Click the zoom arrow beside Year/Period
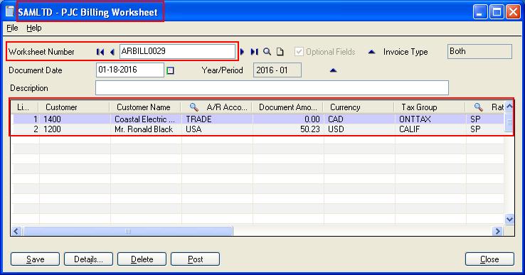Screen dimensions: 525x275 (333, 70)
